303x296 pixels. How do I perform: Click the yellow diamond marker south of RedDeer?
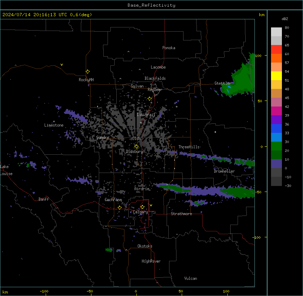(x=150, y=99)
